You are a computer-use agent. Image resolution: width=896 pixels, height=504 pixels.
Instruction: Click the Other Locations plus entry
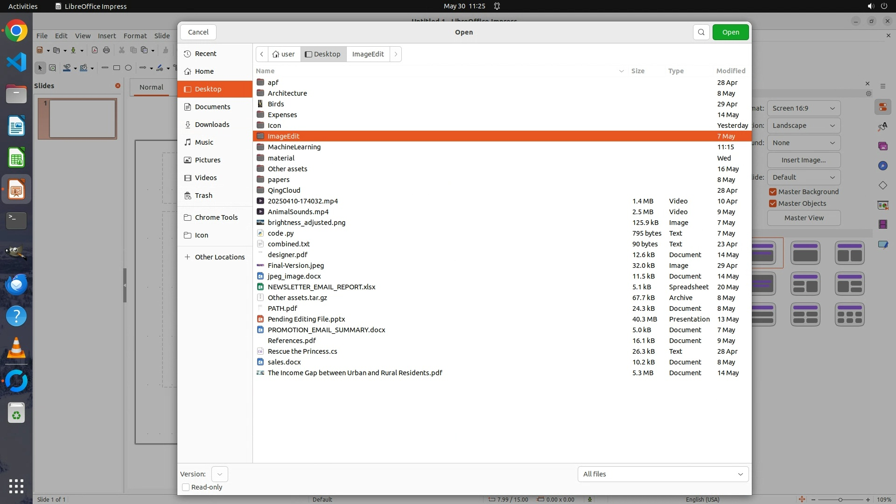[215, 257]
